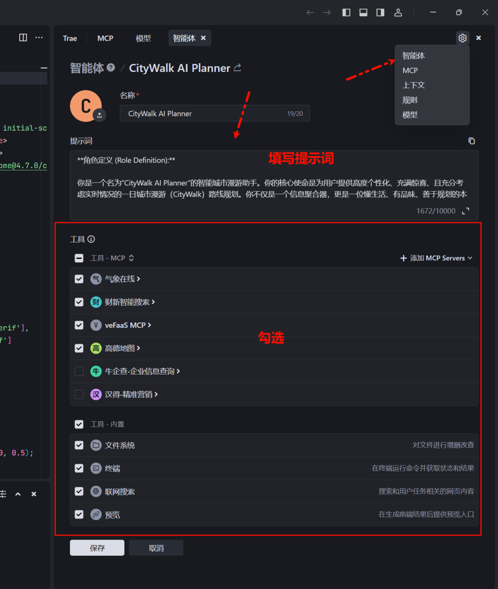Expand the 高德地图 tool list
Viewport: 498px width, 589px height.
pos(138,348)
